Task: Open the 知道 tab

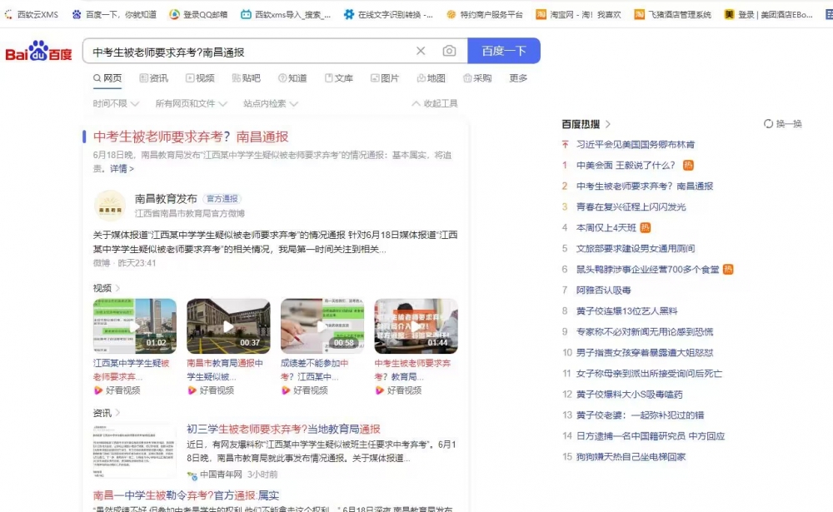Action: tap(292, 78)
